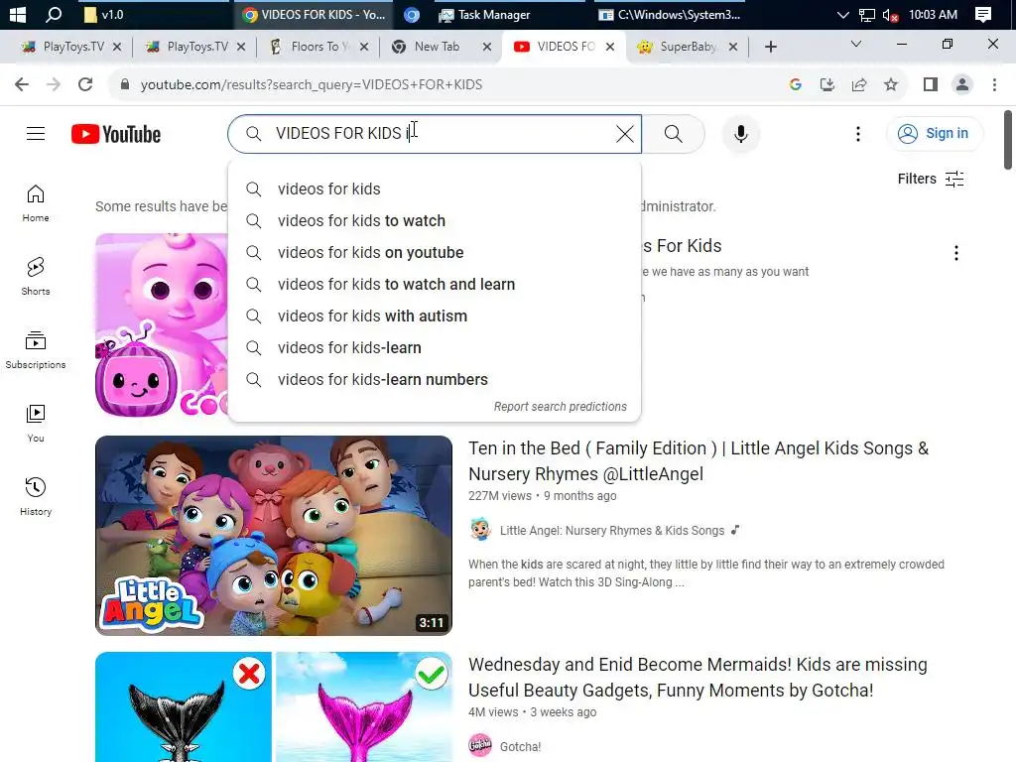Open the notification center icon
Screen dimensions: 1016x762
pos(982,14)
